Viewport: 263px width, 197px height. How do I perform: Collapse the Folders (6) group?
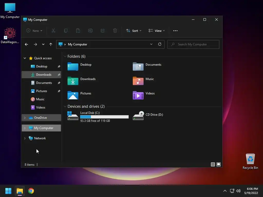[65, 56]
